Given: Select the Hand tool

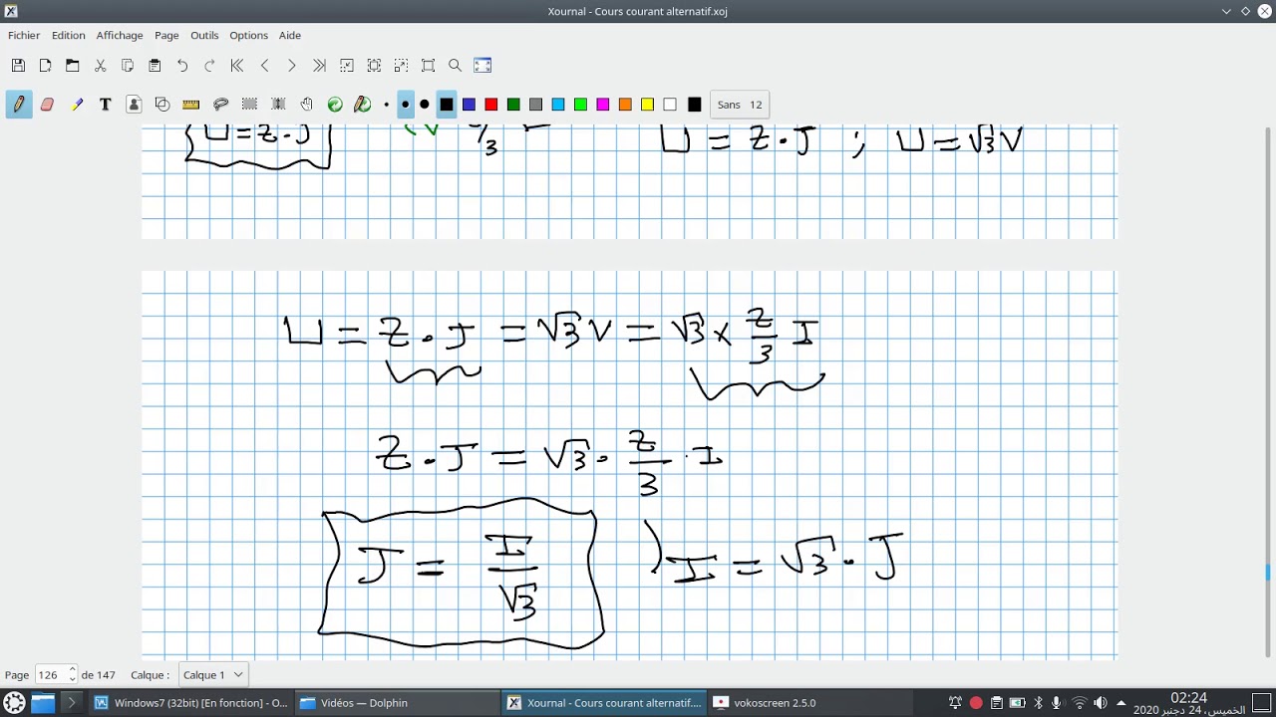Looking at the screenshot, I should pos(307,105).
